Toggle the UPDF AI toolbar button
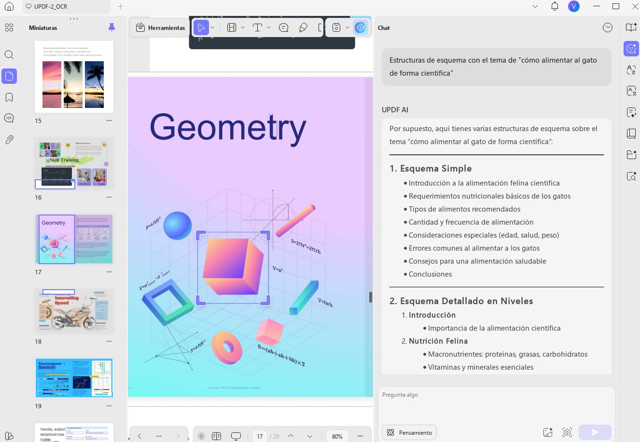Image resolution: width=640 pixels, height=442 pixels. click(360, 28)
